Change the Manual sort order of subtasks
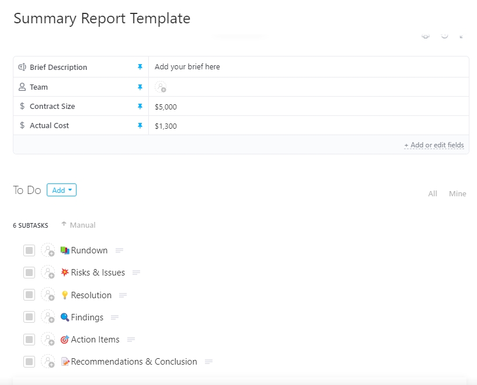Viewport: 477px width, 385px height. [78, 225]
